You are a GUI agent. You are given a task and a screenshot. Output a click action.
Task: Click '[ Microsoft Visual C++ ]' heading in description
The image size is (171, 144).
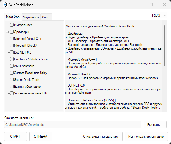coord(81,59)
